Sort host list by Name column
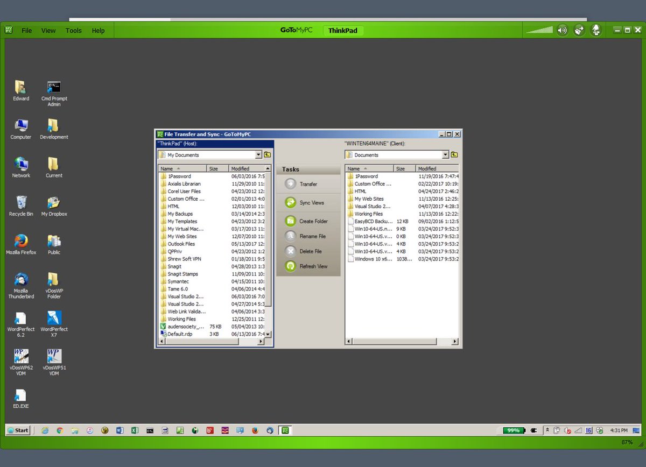The height and width of the screenshot is (467, 646). [182, 168]
